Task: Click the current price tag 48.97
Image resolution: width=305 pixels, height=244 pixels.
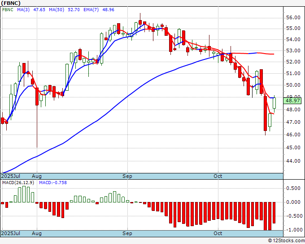Action: (292, 101)
